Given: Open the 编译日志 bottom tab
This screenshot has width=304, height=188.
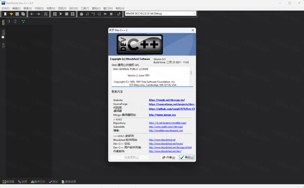Looking at the screenshot, I should tap(38, 181).
